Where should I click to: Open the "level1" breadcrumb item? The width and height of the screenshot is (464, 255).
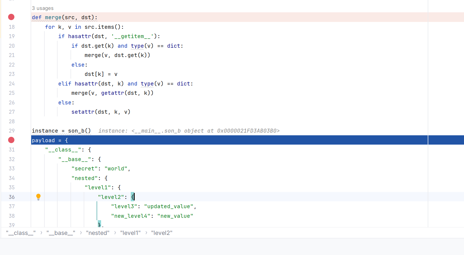[x=130, y=233]
